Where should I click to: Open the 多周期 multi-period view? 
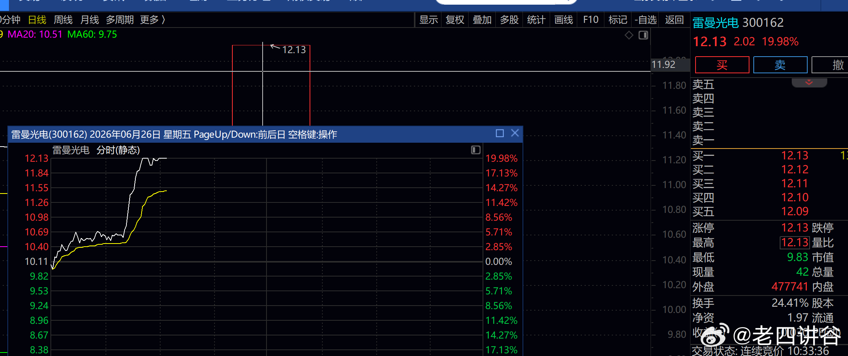click(x=120, y=20)
